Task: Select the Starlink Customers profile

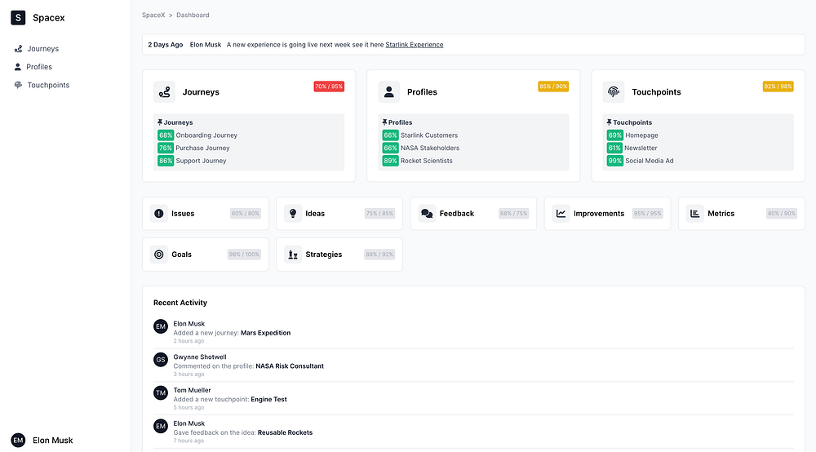Action: point(429,135)
